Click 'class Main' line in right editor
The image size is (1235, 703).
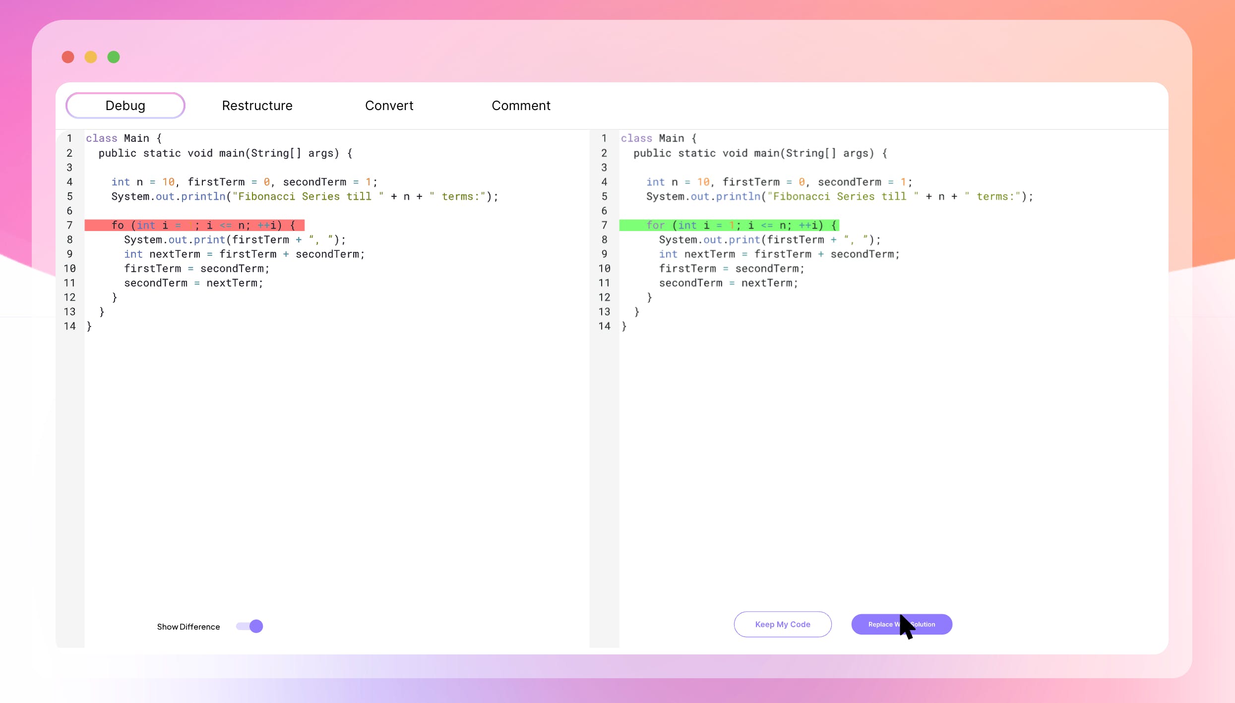tap(658, 138)
